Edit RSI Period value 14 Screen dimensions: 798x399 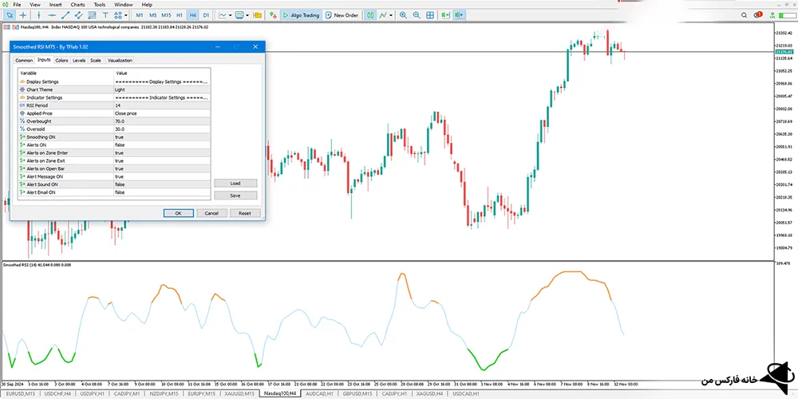[x=162, y=105]
